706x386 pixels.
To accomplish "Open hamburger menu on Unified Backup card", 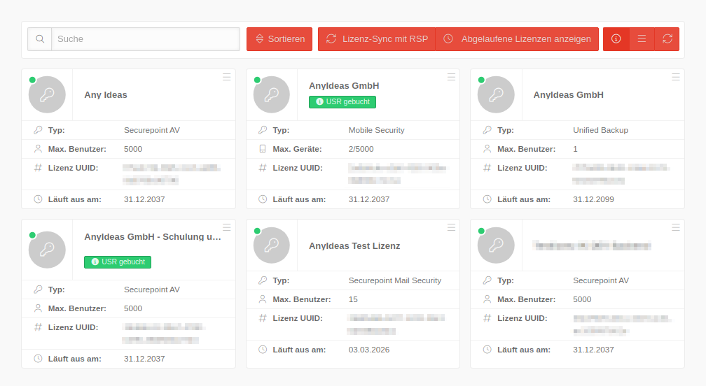I will tap(676, 77).
